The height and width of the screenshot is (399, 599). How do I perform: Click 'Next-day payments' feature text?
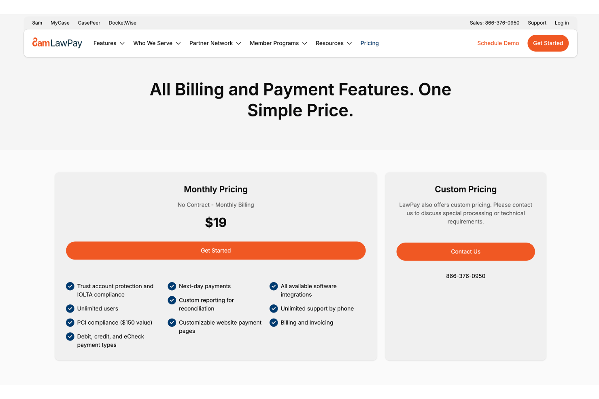point(205,286)
